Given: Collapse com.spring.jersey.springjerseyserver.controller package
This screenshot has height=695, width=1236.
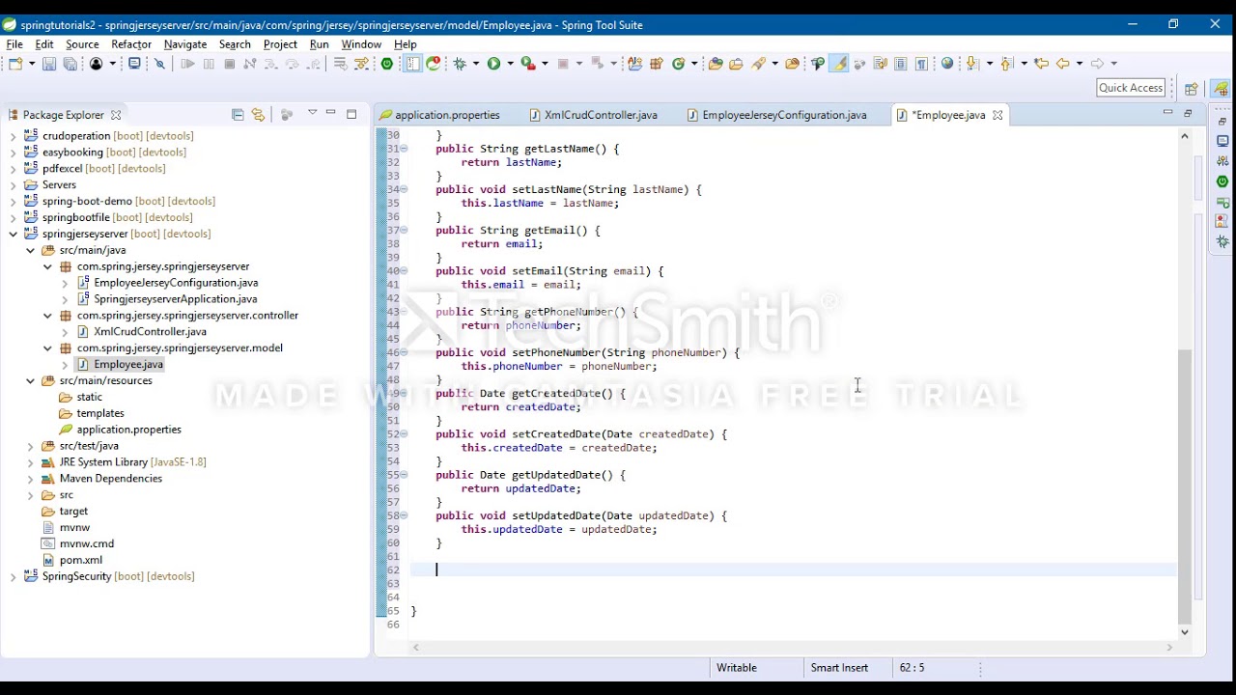Looking at the screenshot, I should [47, 316].
